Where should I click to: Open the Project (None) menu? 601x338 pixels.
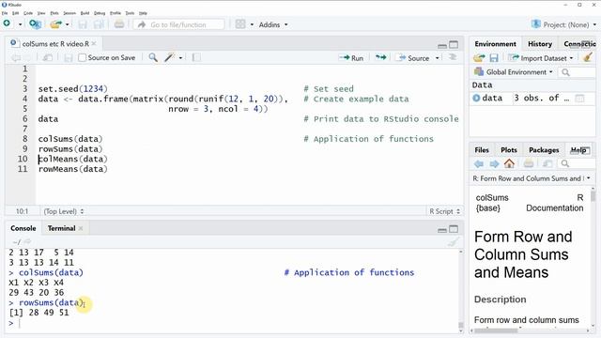563,24
